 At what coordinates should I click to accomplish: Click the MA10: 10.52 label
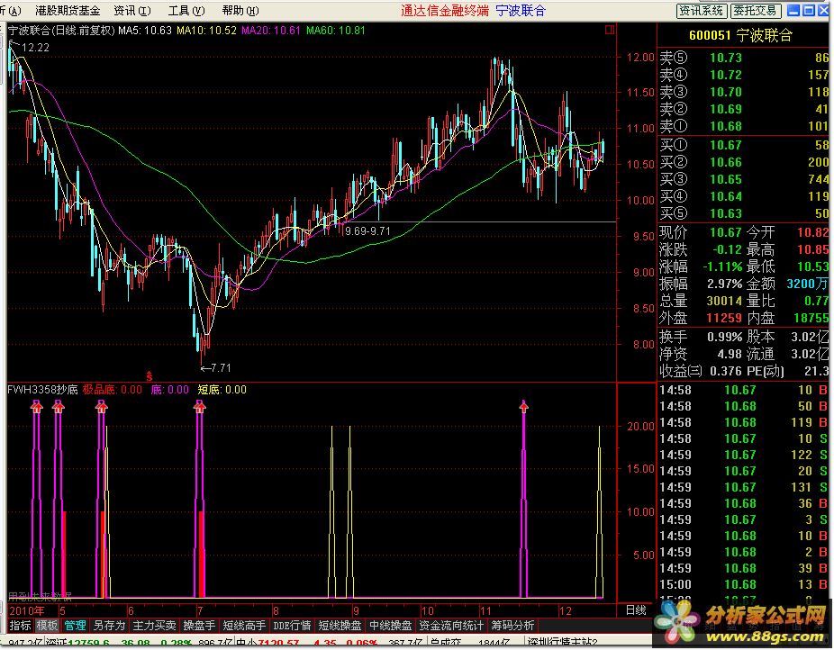coord(206,31)
